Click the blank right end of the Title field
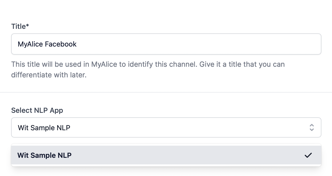 click(x=291, y=44)
